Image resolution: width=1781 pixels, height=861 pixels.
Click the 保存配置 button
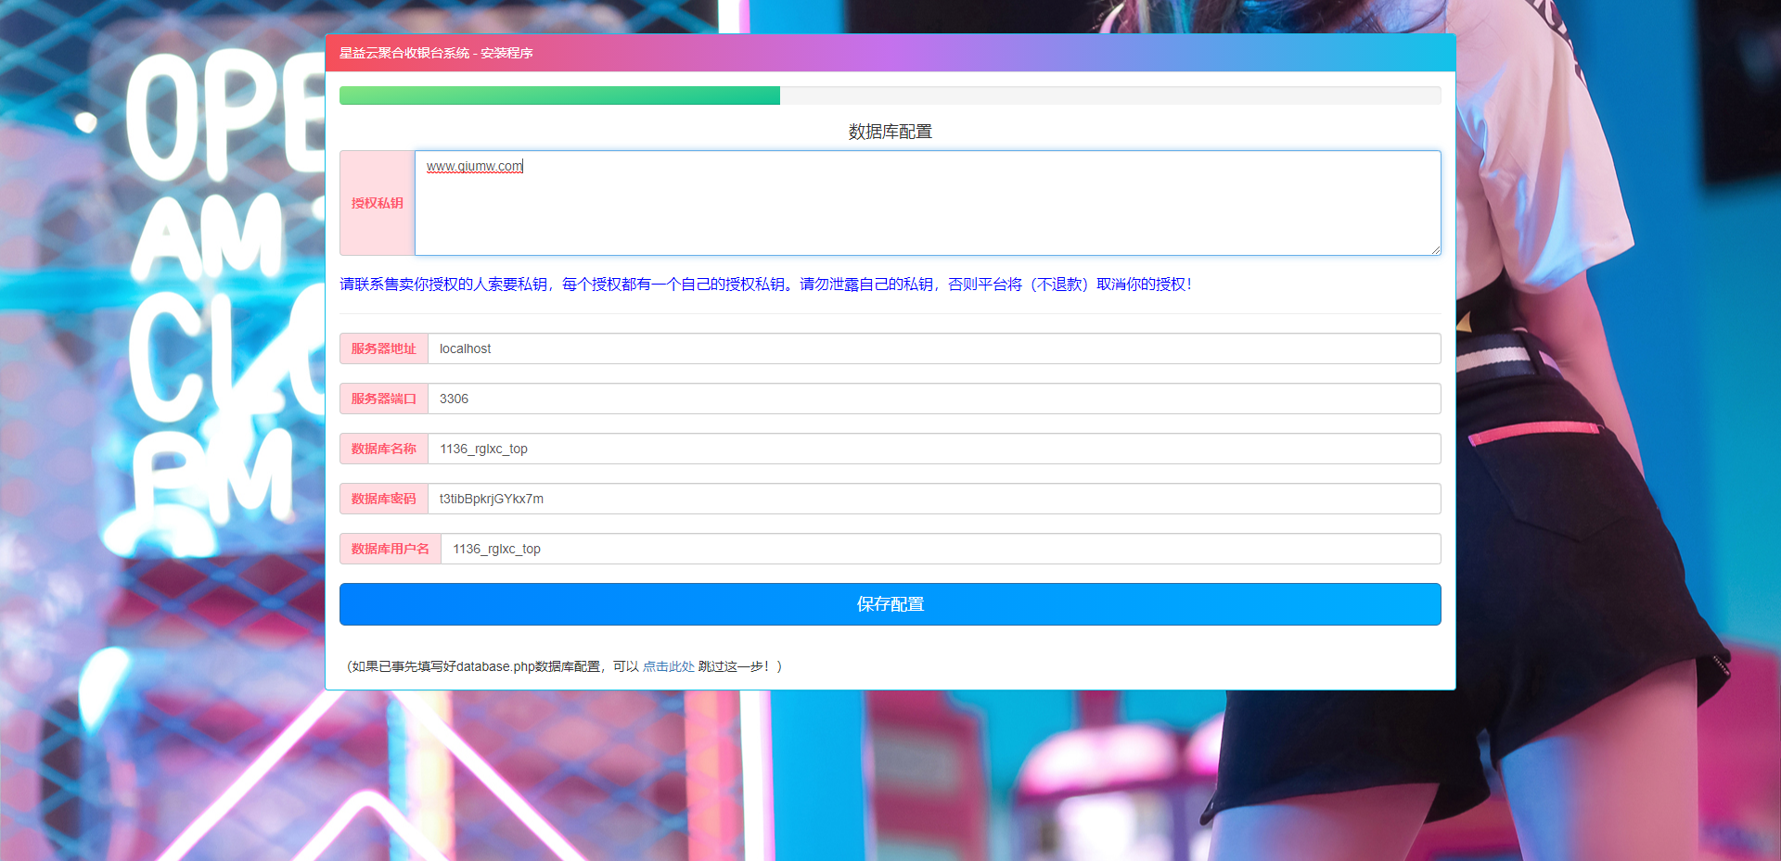tap(890, 604)
